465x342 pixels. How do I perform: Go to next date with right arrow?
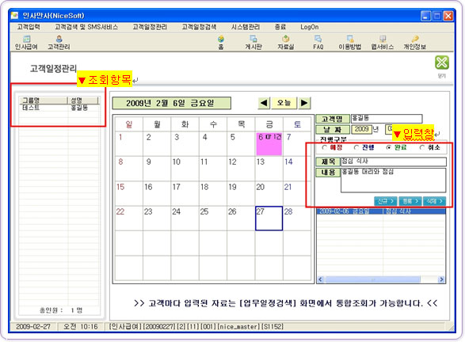point(304,103)
